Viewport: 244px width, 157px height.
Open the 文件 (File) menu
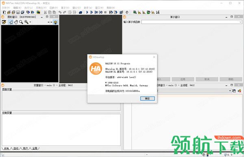(6, 8)
